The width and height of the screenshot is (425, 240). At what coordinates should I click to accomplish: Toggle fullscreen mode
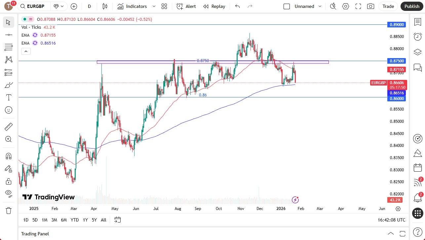point(358,6)
